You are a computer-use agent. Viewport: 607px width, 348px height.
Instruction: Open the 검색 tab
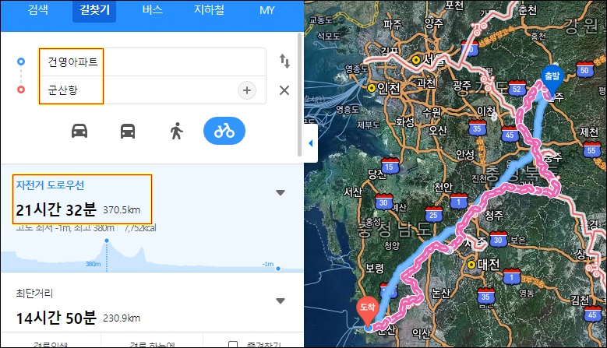(38, 10)
